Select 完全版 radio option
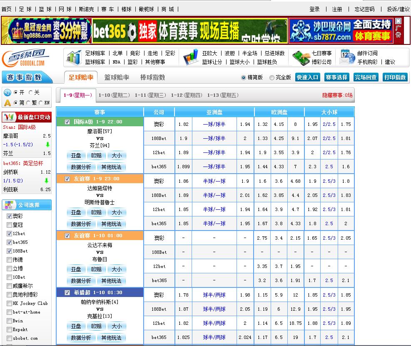Image resolution: width=411 pixels, height=346 pixels. tap(272, 77)
